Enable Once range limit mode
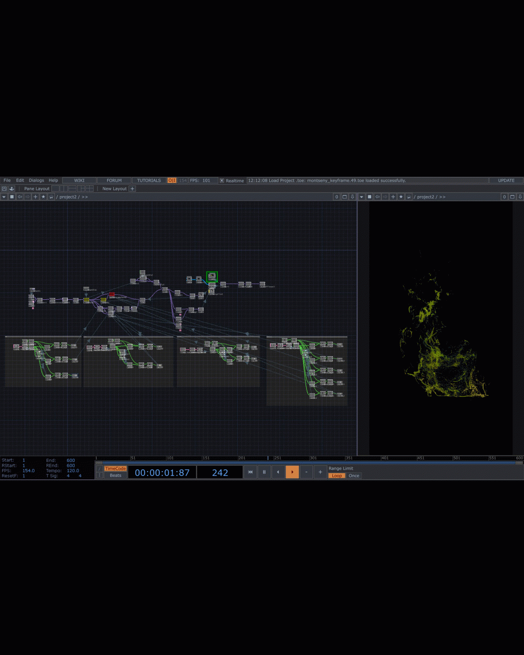Viewport: 524px width, 655px height. coord(354,476)
